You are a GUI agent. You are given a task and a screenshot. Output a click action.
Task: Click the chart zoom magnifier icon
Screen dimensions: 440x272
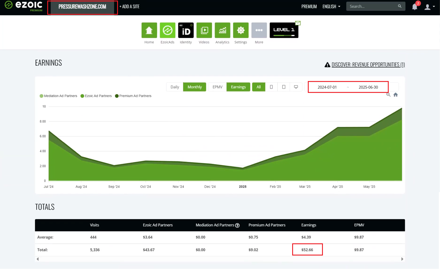[388, 95]
